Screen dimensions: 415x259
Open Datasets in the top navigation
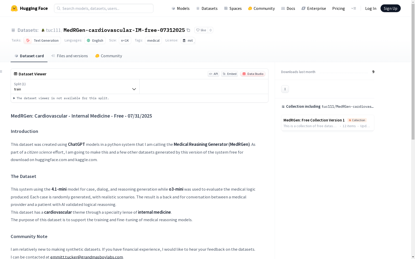pyautogui.click(x=207, y=8)
